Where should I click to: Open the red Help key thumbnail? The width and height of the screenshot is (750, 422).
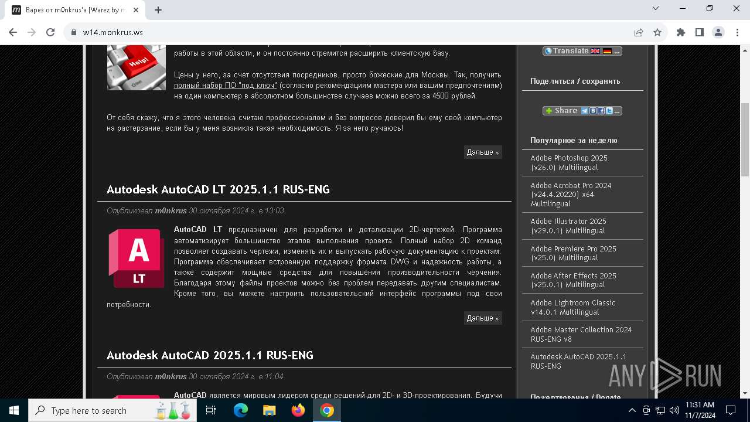point(137,67)
